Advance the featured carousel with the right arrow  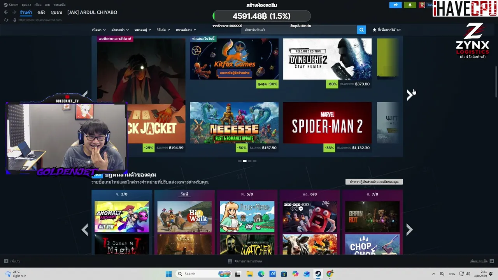coord(409,95)
